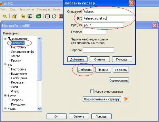Image resolution: width=159 pixels, height=122 pixels.
Task: Open the Настройки menu
Action: pos(26,9)
